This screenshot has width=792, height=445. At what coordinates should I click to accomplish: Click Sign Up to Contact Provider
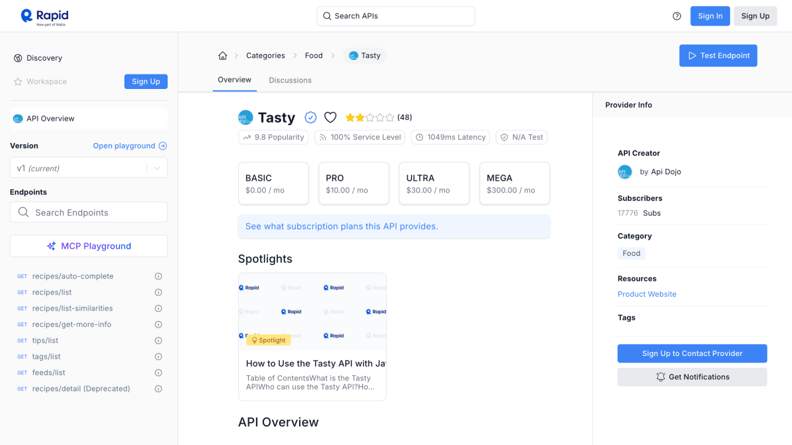[x=692, y=353]
